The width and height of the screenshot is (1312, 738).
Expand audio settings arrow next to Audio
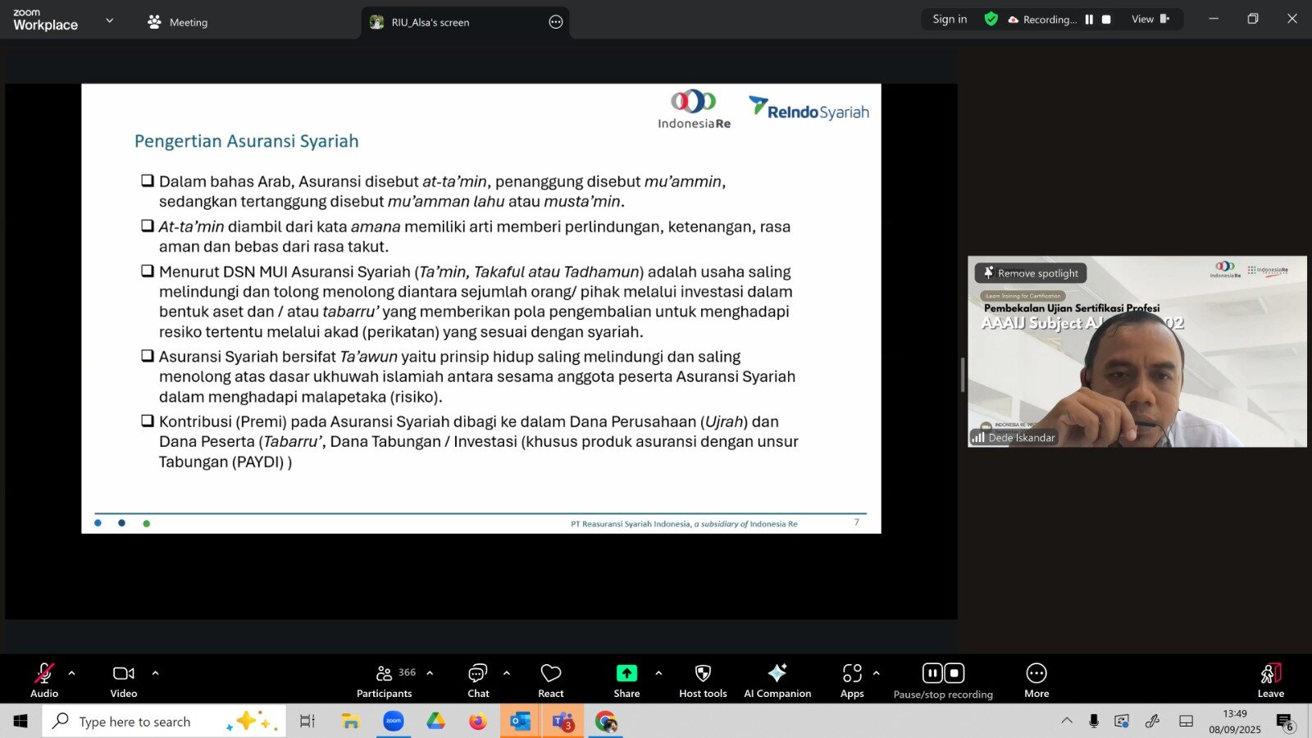[72, 673]
